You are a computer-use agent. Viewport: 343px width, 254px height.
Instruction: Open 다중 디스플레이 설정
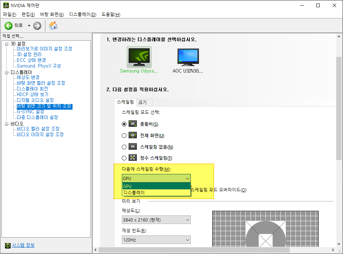pyautogui.click(x=38, y=118)
